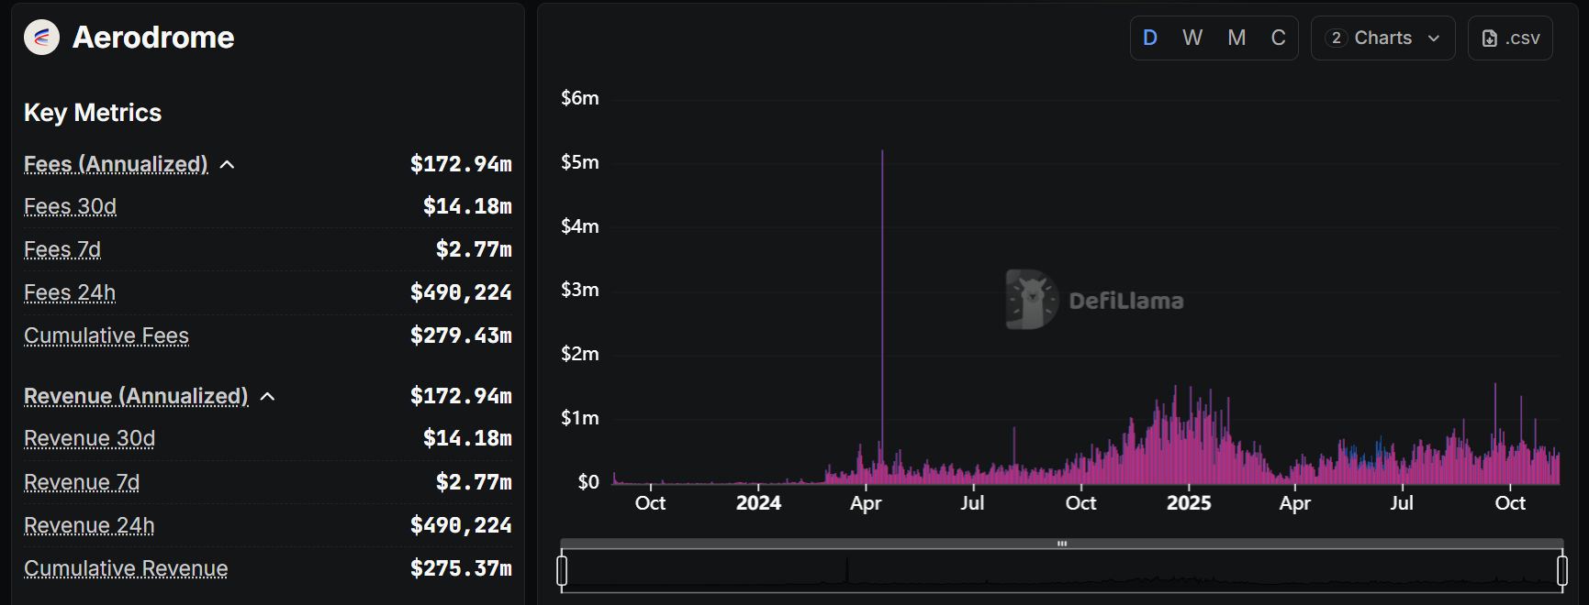Viewport: 1589px width, 605px height.
Task: Collapse Revenue (Annualized) chevron arrow
Action: pyautogui.click(x=268, y=397)
